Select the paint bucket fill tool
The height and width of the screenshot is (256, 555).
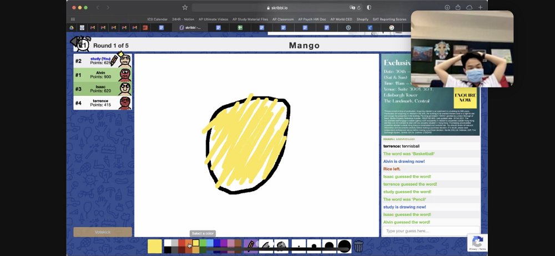point(281,246)
